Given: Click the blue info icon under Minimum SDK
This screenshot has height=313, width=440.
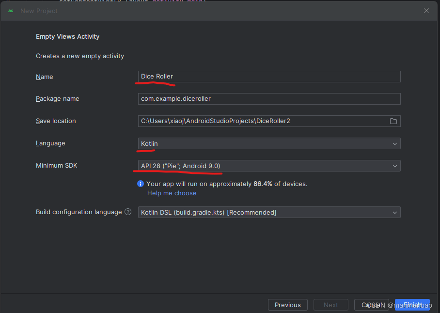Looking at the screenshot, I should 141,184.
